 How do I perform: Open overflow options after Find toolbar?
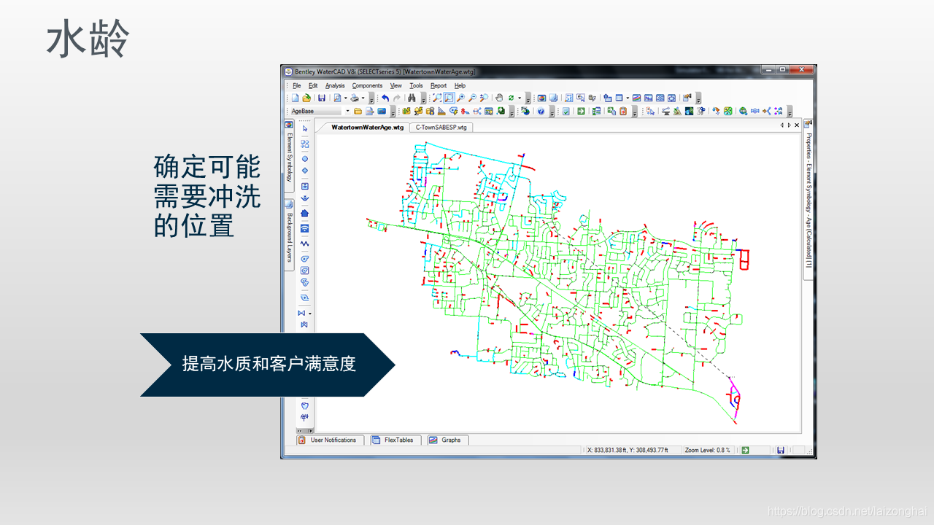click(423, 98)
